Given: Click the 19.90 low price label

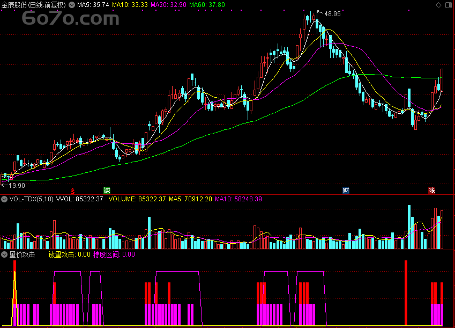Looking at the screenshot, I should [17, 186].
